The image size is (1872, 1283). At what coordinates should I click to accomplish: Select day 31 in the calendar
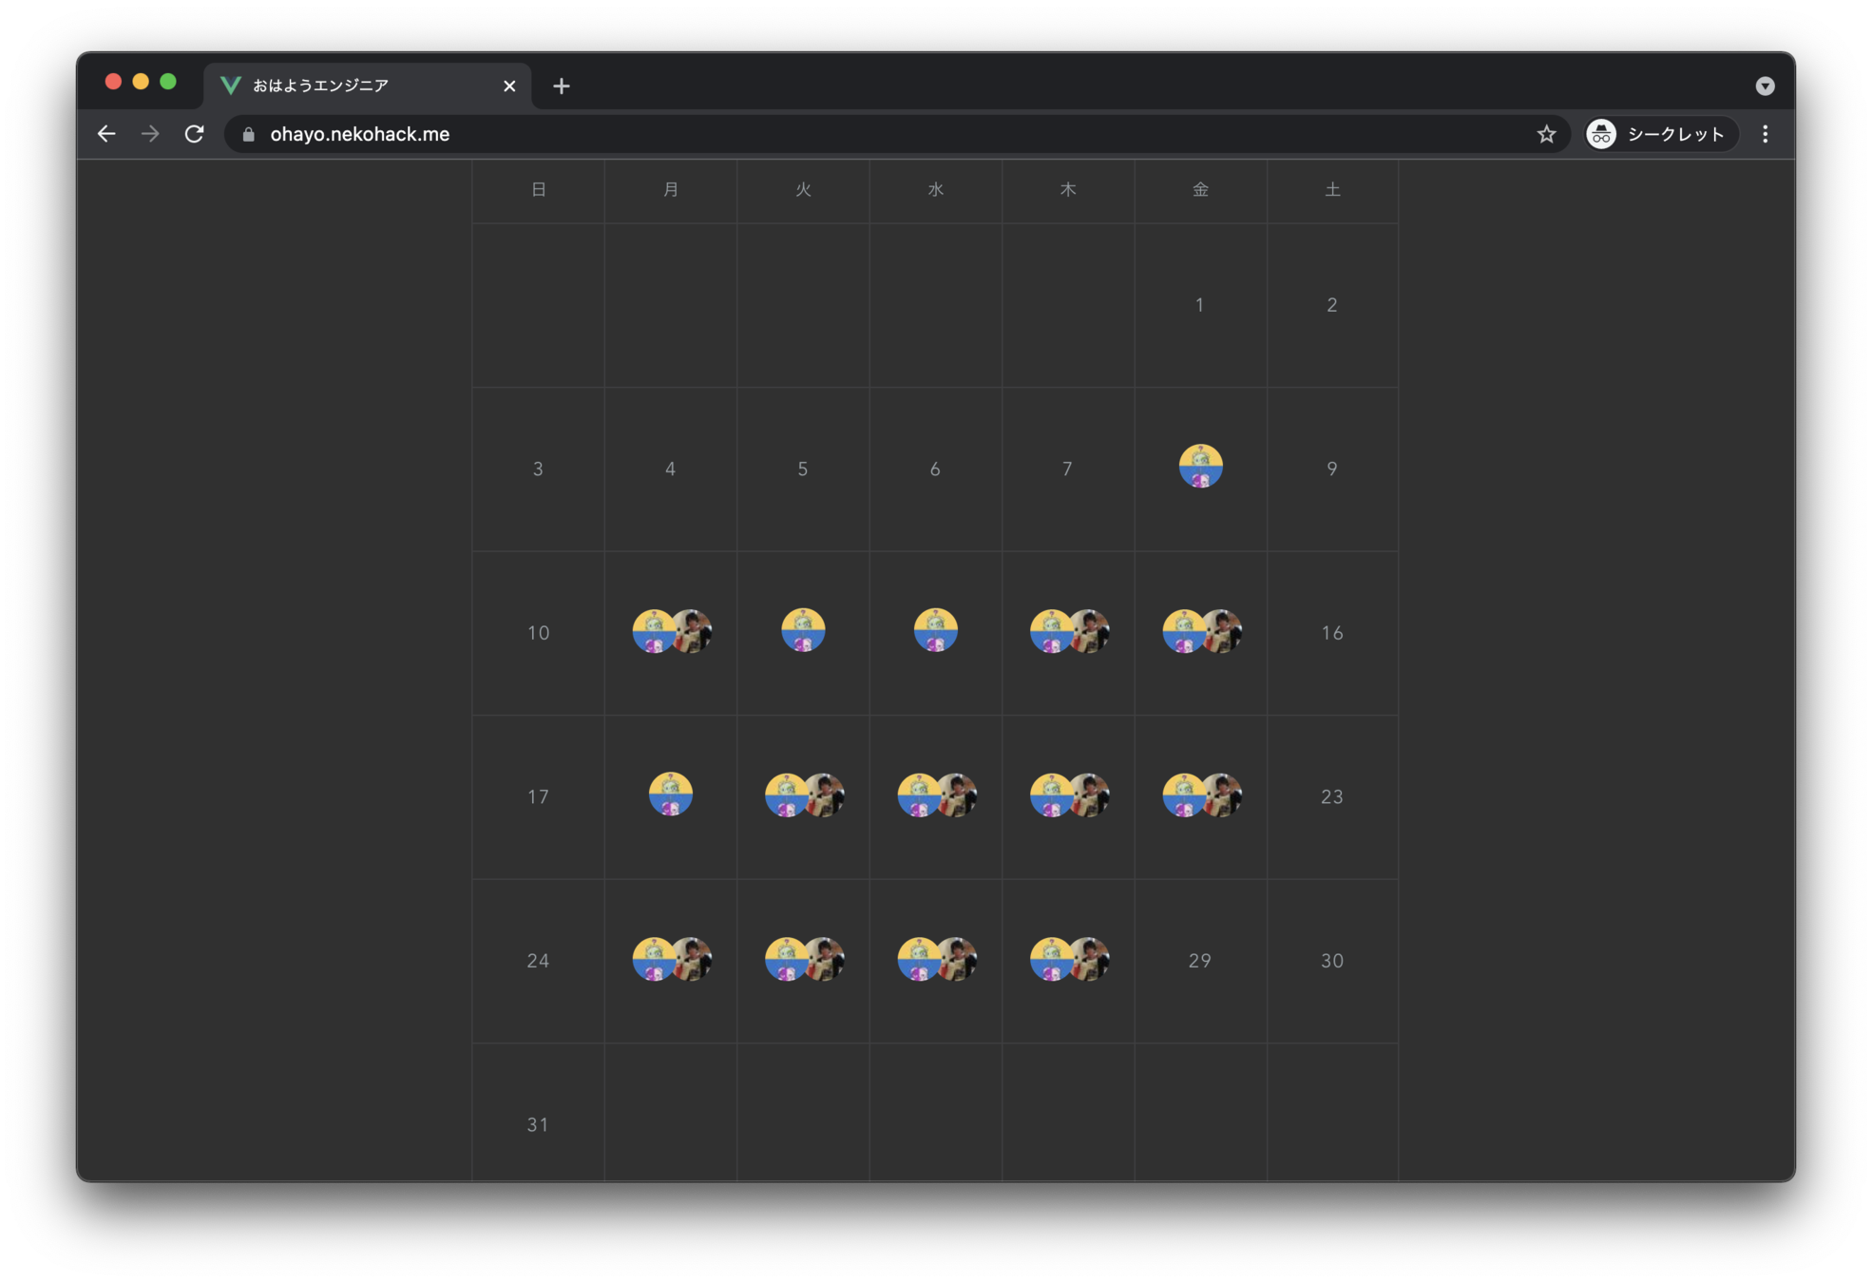pyautogui.click(x=538, y=1124)
